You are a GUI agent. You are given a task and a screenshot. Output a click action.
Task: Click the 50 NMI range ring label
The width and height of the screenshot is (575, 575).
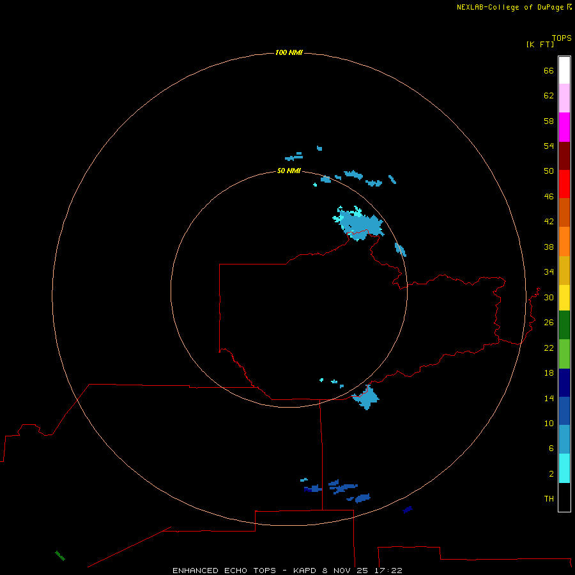click(289, 171)
